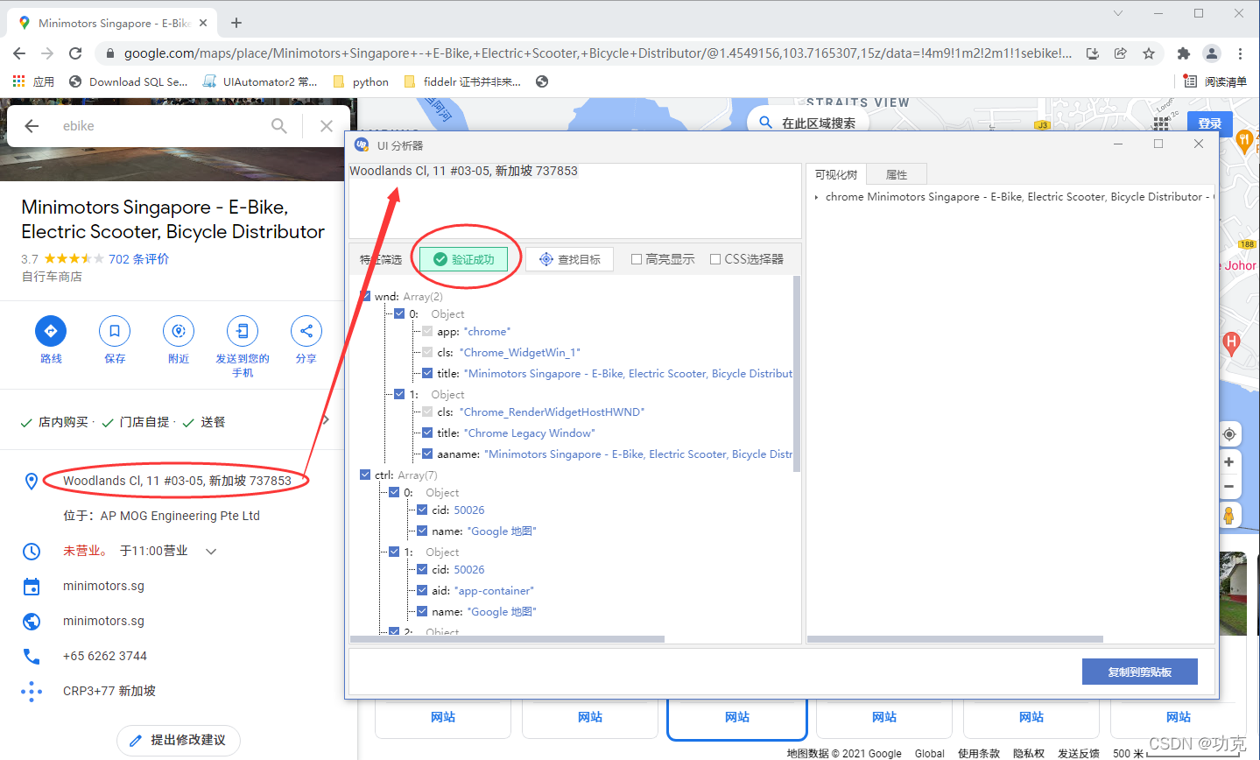Viewport: 1260px width, 760px height.
Task: Click the Chrome address bar URL
Action: coord(597,53)
